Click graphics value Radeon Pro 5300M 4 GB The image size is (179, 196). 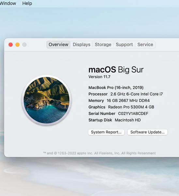click(x=131, y=107)
